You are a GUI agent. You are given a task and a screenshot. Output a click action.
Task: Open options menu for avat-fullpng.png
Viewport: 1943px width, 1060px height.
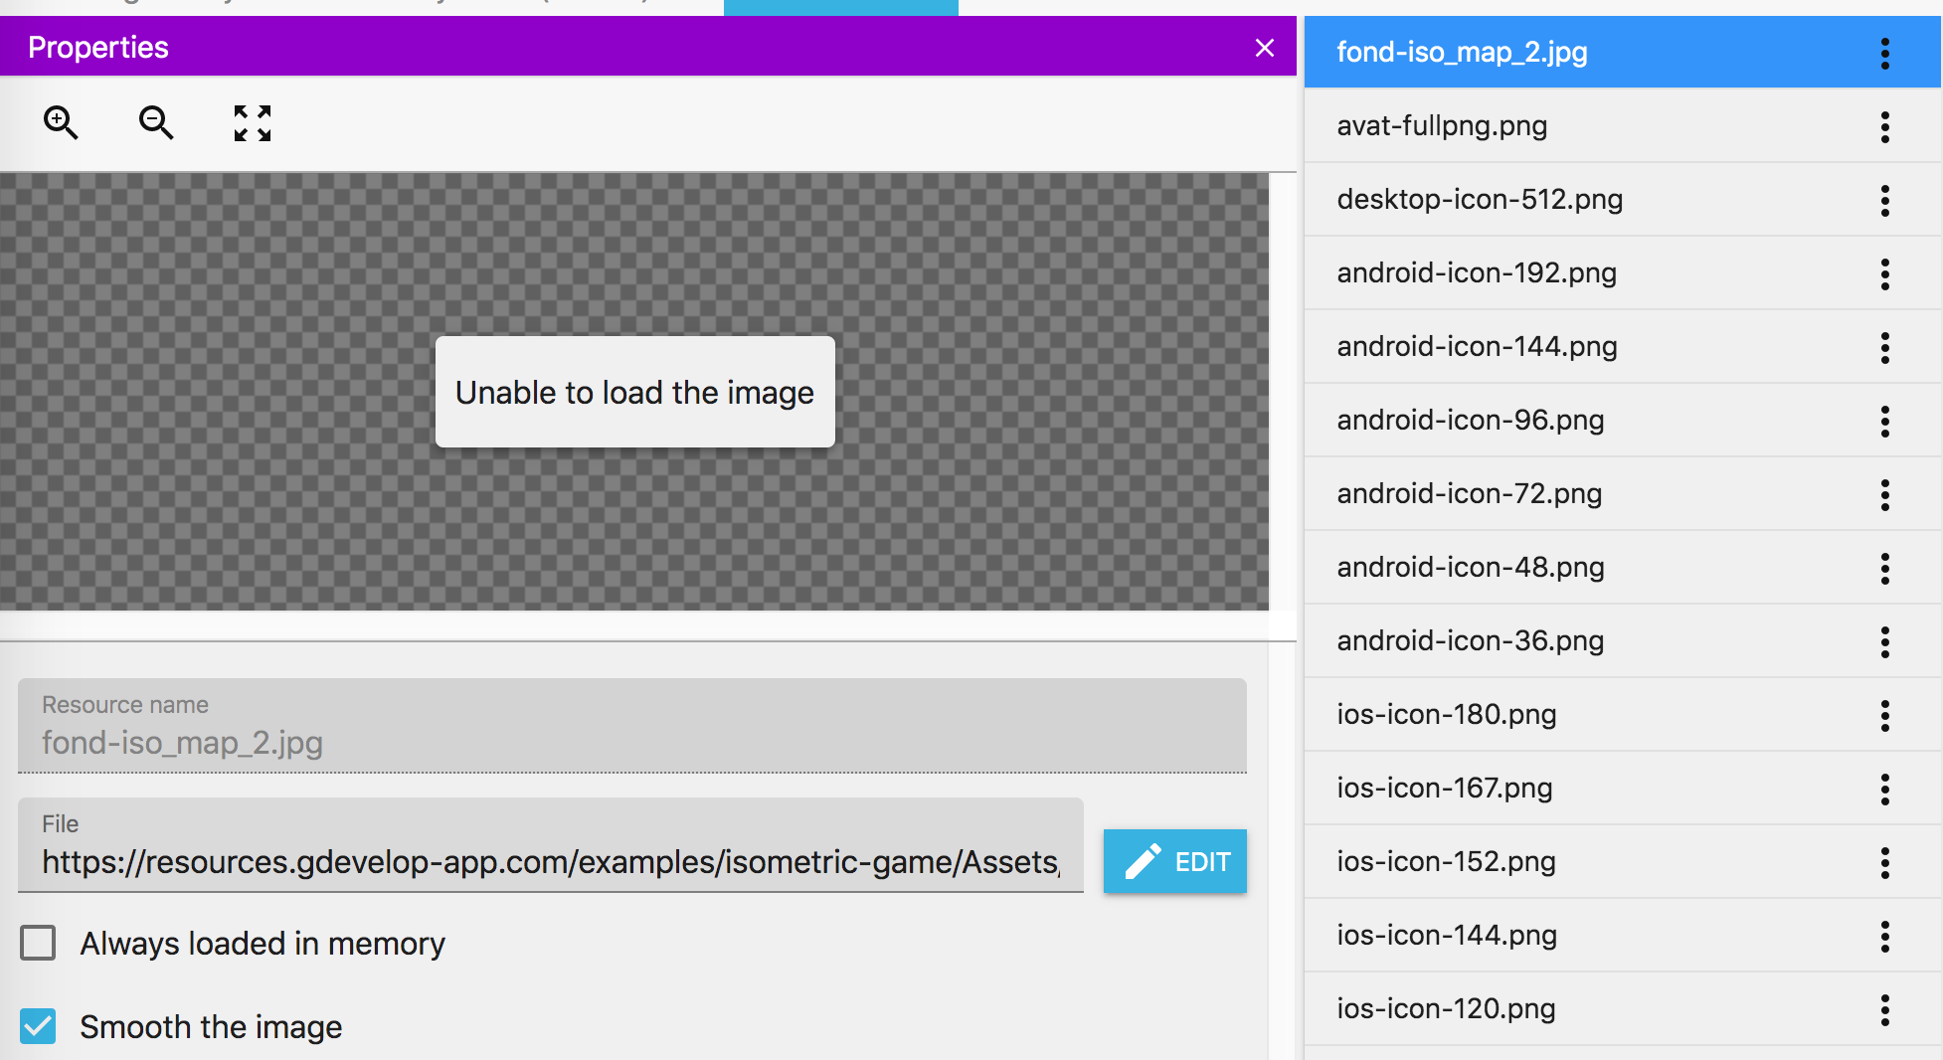tap(1884, 126)
